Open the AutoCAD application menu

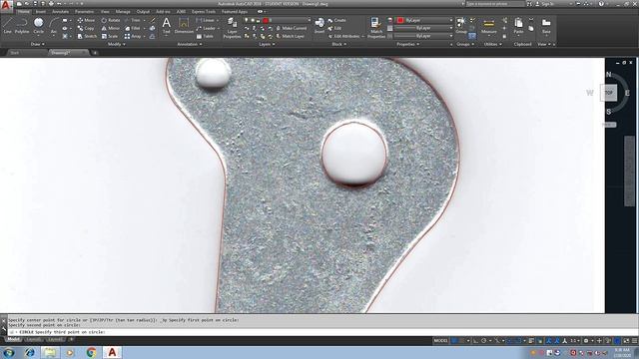click(6, 5)
